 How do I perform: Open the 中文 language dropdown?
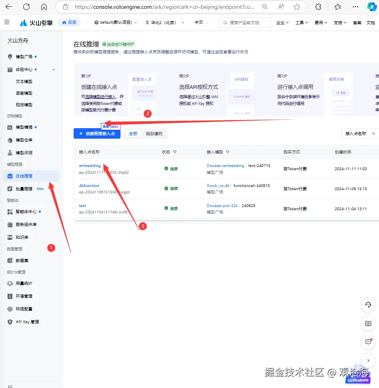202,22
